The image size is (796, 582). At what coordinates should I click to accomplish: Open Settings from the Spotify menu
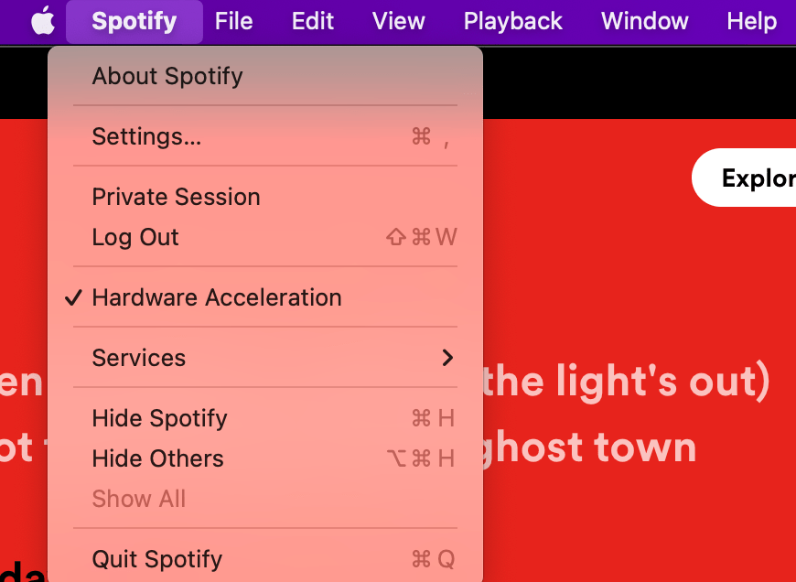point(146,136)
